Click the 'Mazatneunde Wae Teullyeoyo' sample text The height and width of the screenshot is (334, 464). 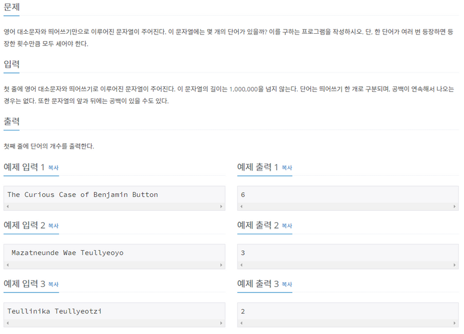coord(68,253)
